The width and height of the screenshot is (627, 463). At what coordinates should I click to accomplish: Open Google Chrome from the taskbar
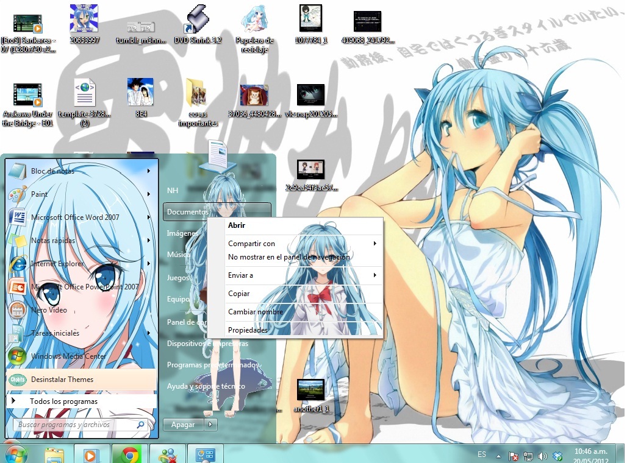click(129, 456)
